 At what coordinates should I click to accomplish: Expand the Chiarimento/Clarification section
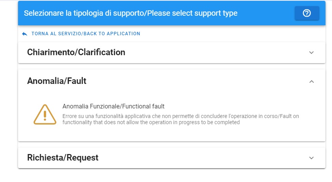172,52
